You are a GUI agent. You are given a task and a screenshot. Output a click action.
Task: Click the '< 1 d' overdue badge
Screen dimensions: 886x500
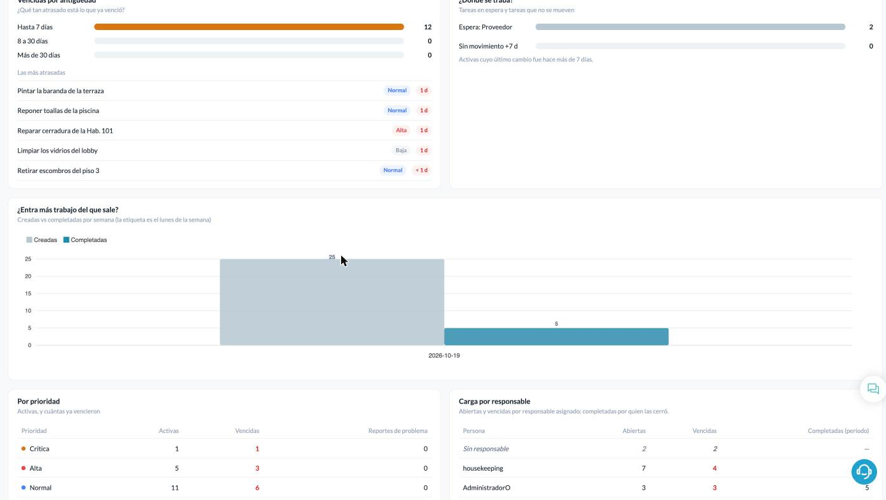(422, 170)
